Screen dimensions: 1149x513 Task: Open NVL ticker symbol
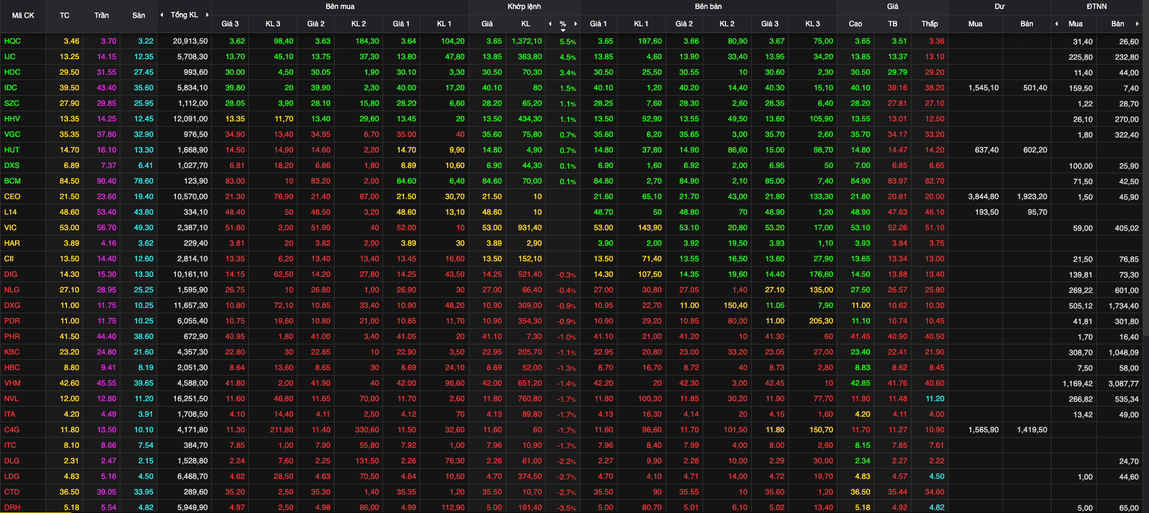(11, 399)
